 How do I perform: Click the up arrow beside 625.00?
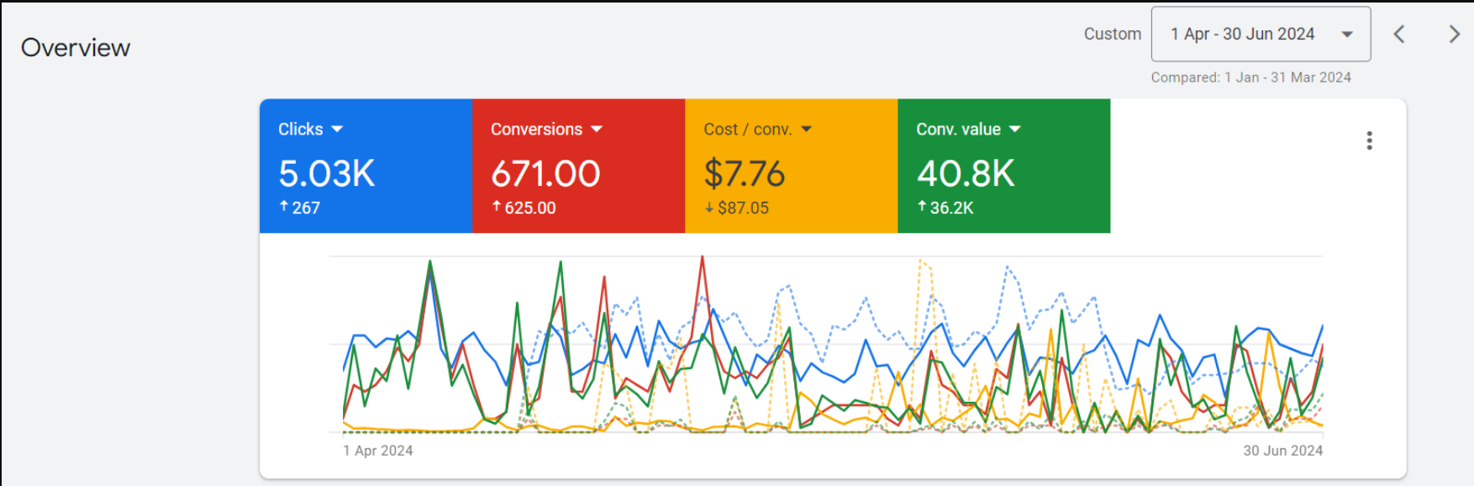(x=497, y=207)
